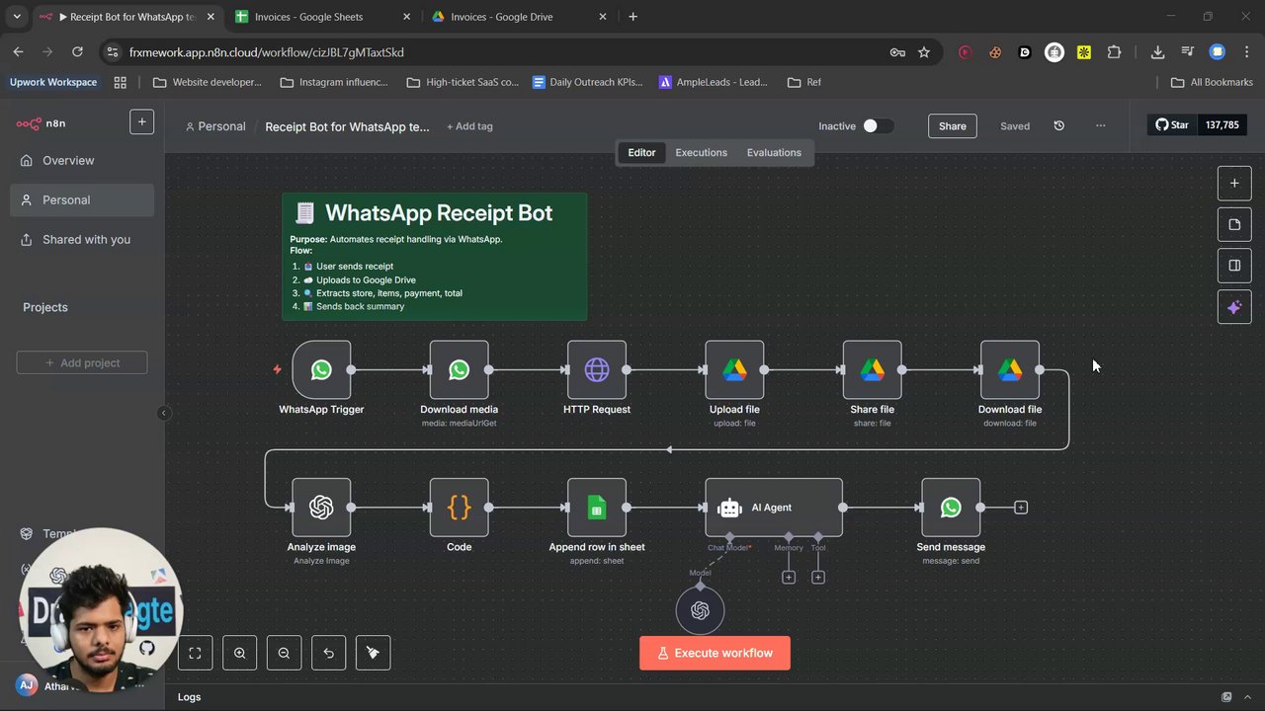The height and width of the screenshot is (711, 1265).
Task: Go back in browser history
Action: coord(19,52)
